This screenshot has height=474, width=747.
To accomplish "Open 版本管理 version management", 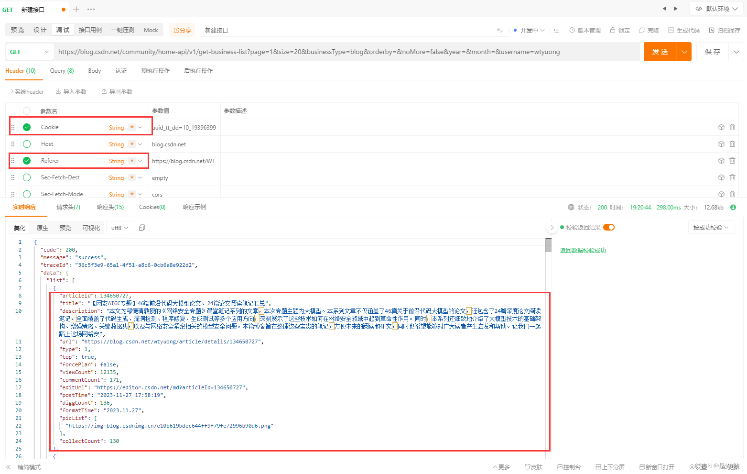I will click(x=585, y=30).
